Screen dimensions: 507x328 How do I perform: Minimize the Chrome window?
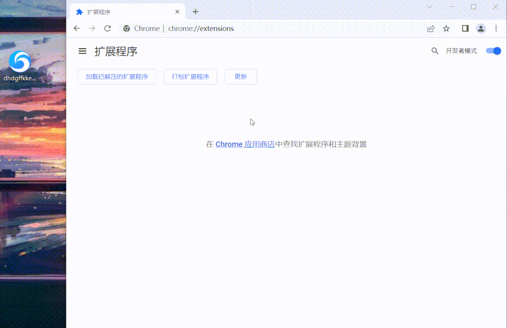452,7
